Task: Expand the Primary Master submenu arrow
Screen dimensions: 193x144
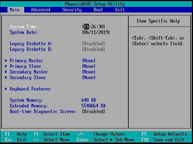Action: coord(6,61)
